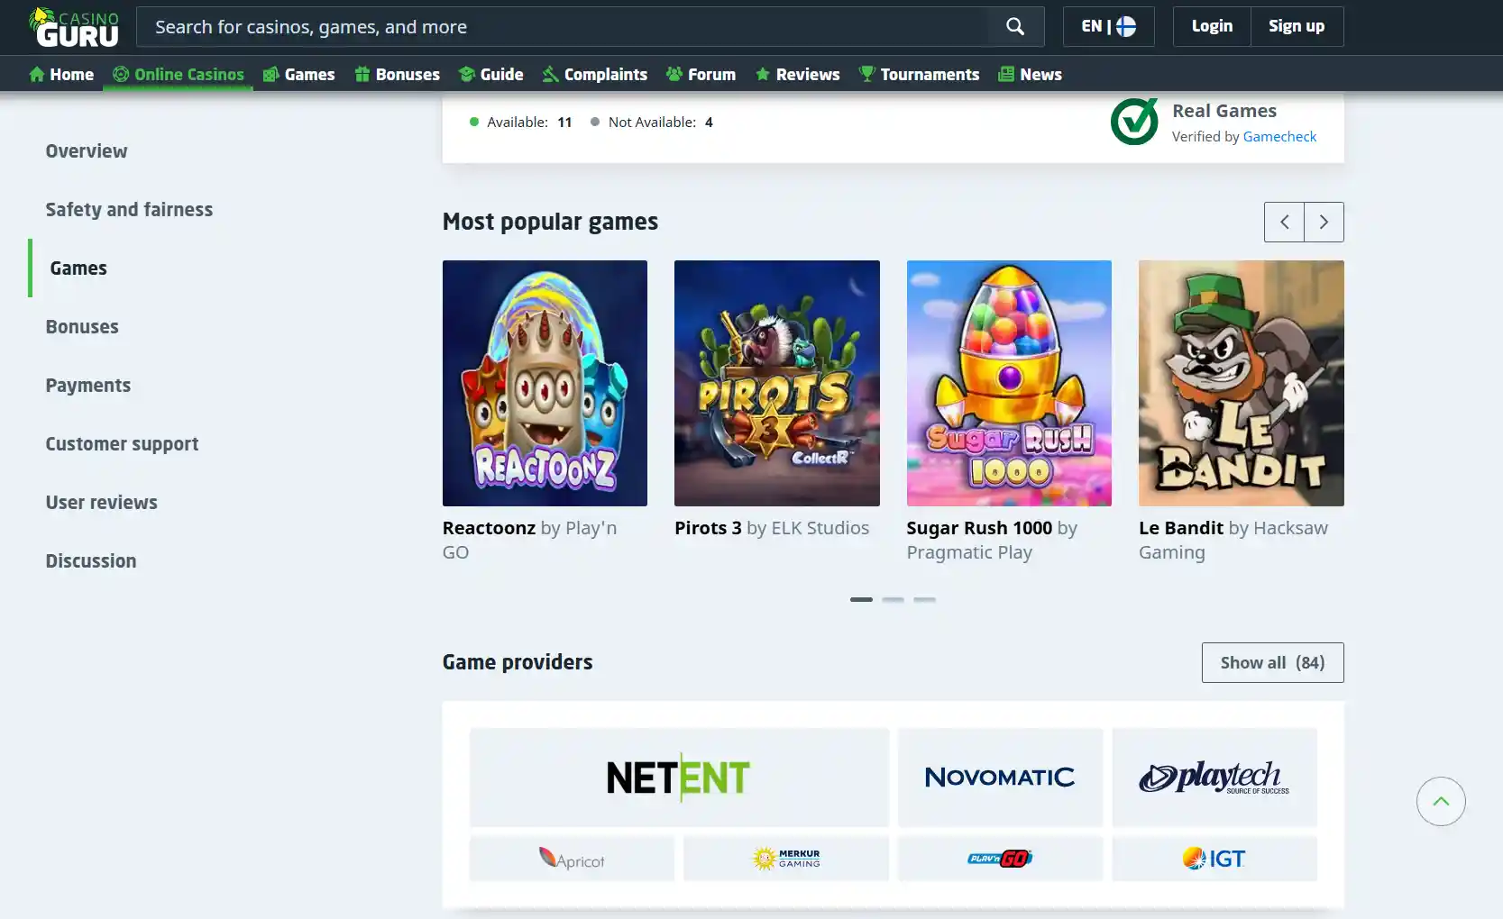Click the Not Available: 4 status text
This screenshot has width=1503, height=919.
point(652,122)
